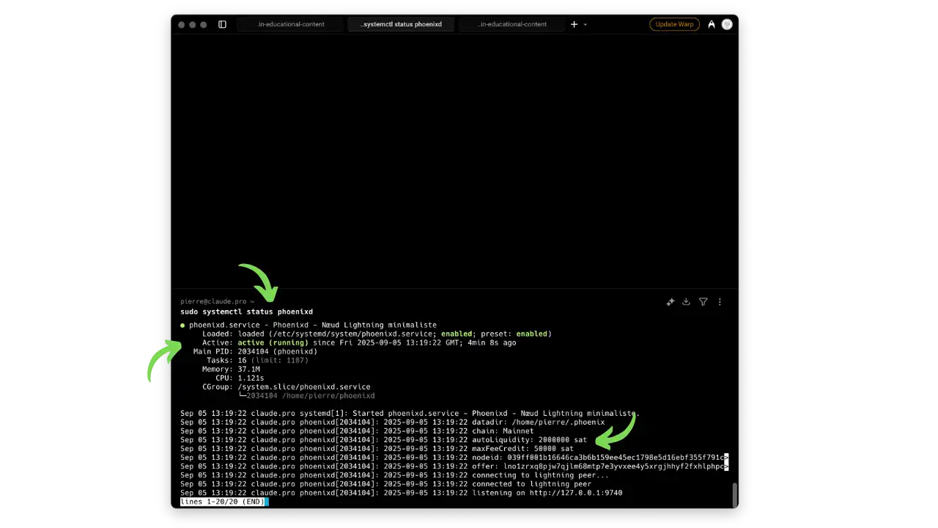Image resolution: width=938 pixels, height=528 pixels.
Task: Open a new tab with the plus icon
Action: pyautogui.click(x=574, y=24)
